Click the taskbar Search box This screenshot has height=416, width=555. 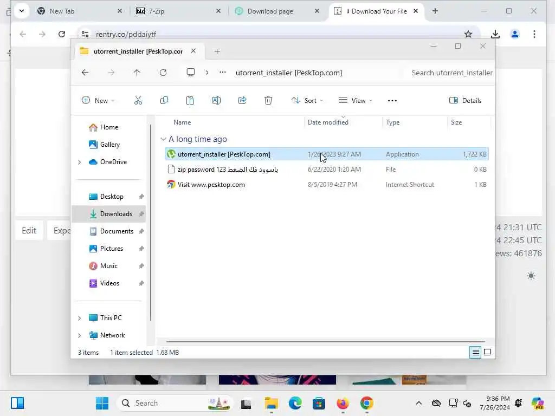click(x=175, y=403)
